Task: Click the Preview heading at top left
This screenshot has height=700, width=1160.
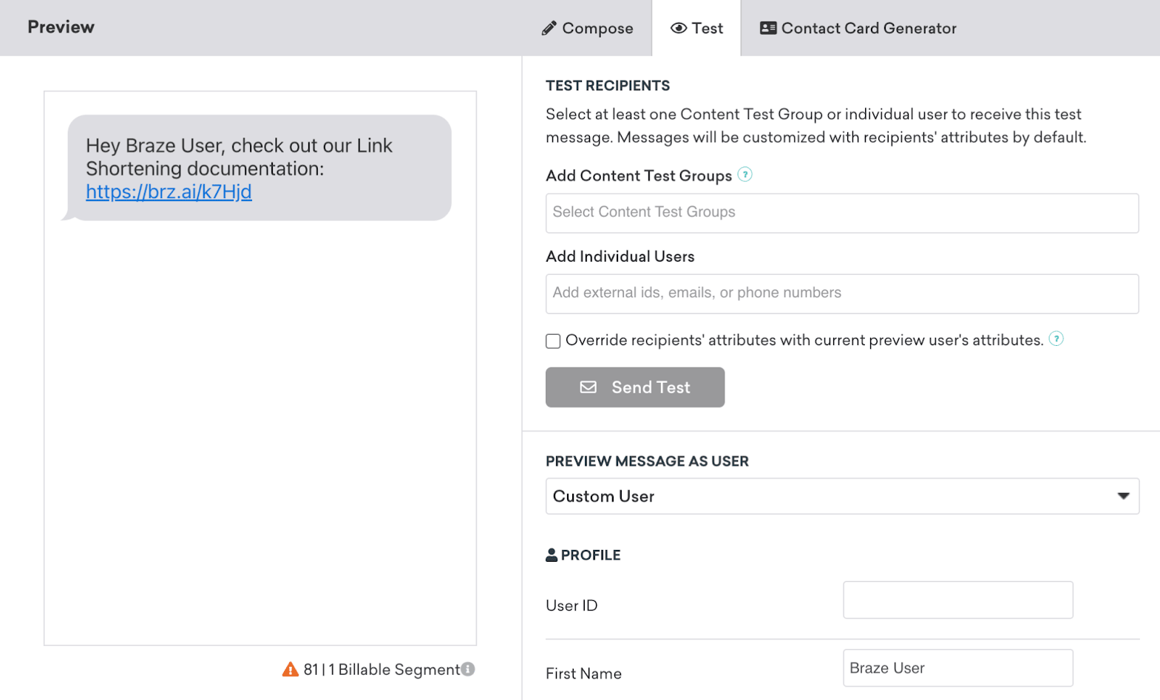Action: tap(61, 27)
